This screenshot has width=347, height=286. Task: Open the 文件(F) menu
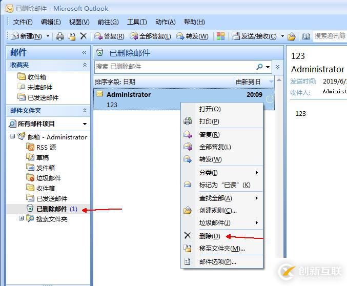coord(23,22)
